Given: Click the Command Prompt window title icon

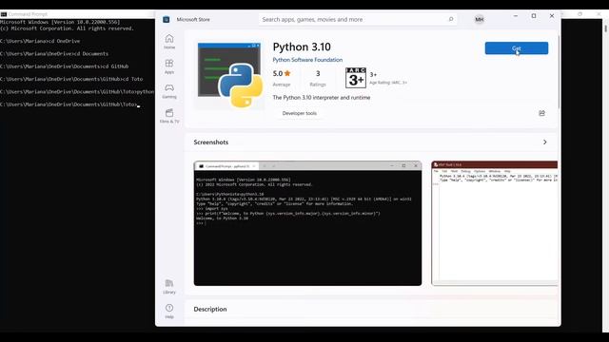Looking at the screenshot, I should 4,14.
